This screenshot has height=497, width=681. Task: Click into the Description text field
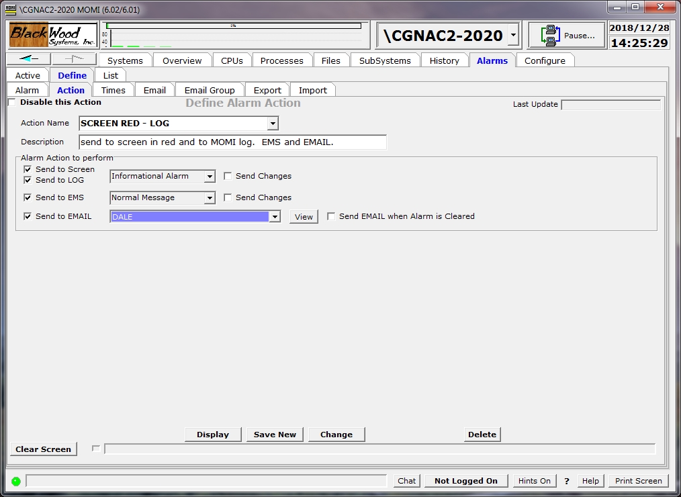tap(232, 142)
